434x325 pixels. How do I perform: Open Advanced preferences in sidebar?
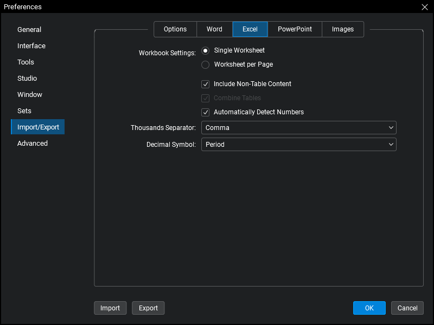click(33, 144)
